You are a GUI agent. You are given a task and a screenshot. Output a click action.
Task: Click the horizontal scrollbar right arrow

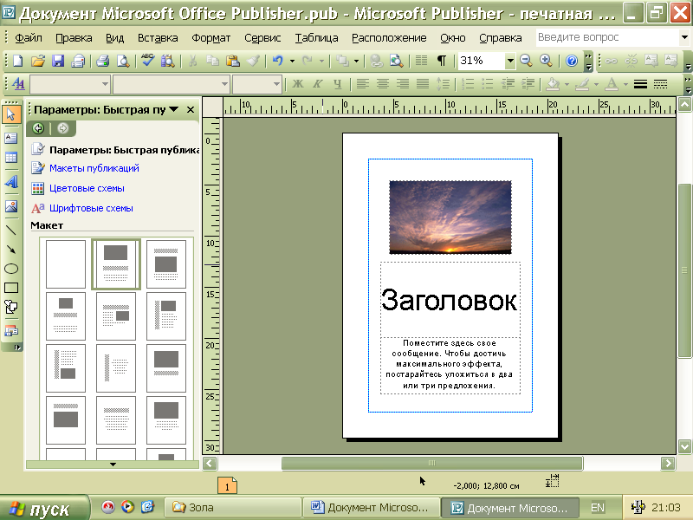pyautogui.click(x=667, y=464)
